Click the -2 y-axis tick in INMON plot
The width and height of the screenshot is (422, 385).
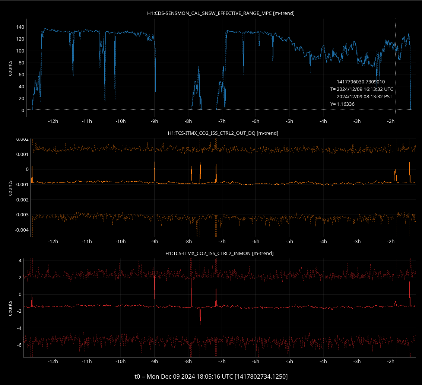click(19, 311)
